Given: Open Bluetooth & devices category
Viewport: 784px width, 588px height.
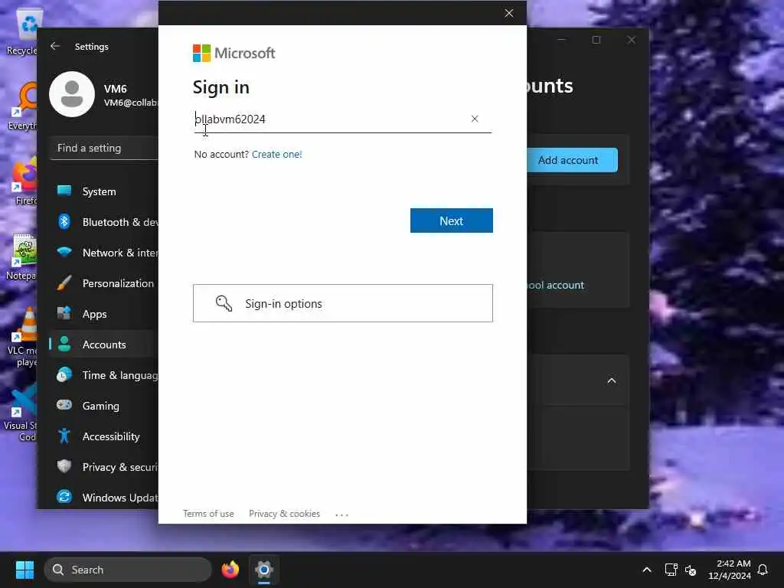Looking at the screenshot, I should pyautogui.click(x=104, y=221).
